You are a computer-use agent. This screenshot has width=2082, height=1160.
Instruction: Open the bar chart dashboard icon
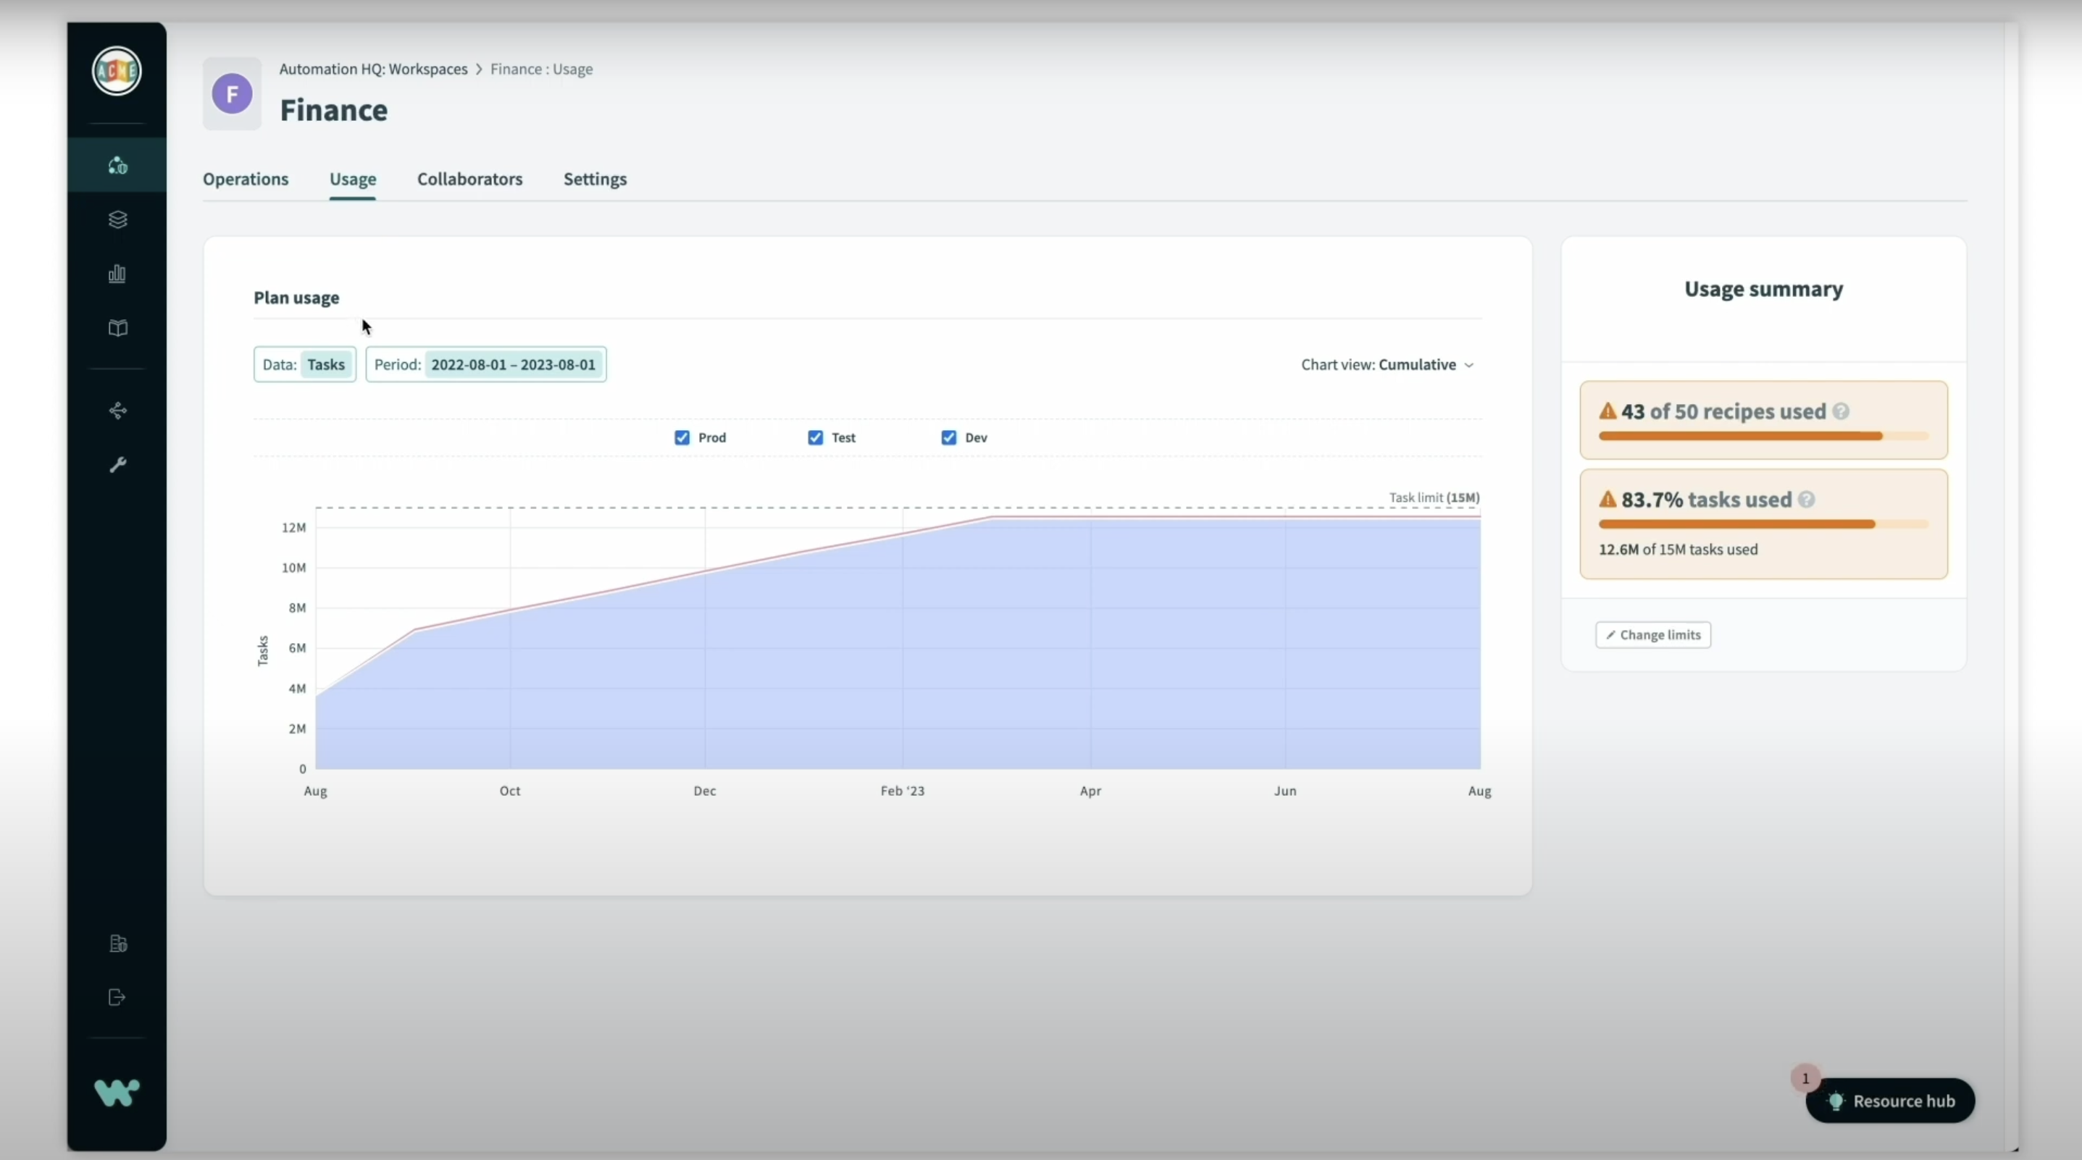point(117,274)
